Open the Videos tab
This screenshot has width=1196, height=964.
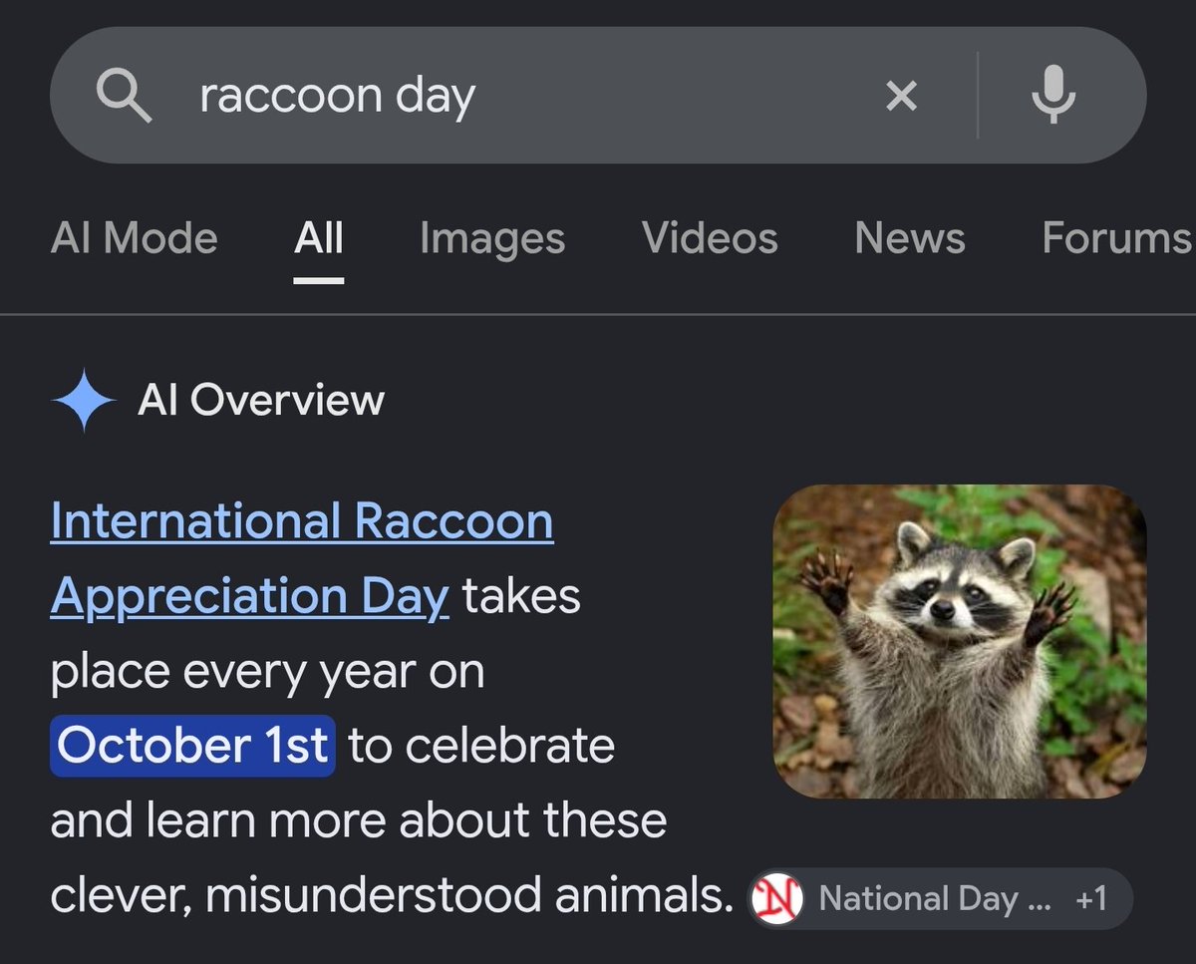(710, 238)
